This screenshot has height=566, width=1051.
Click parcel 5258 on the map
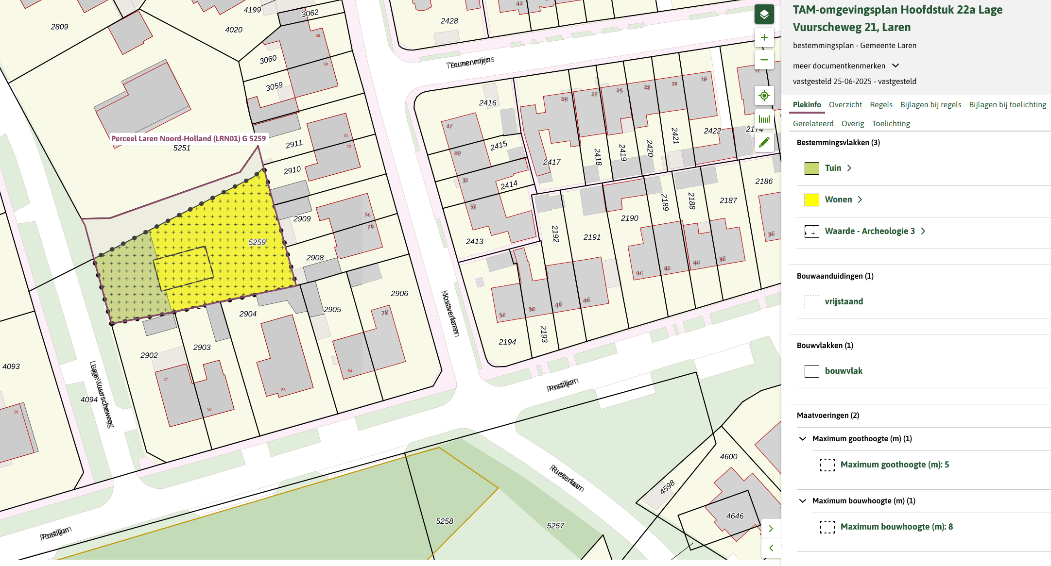(444, 521)
